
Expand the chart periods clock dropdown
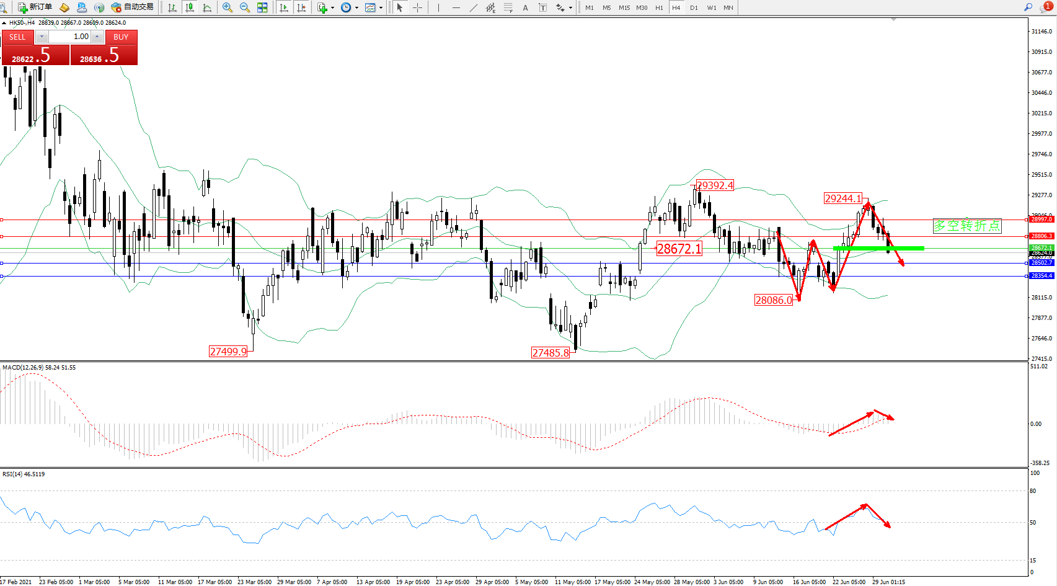tap(356, 8)
